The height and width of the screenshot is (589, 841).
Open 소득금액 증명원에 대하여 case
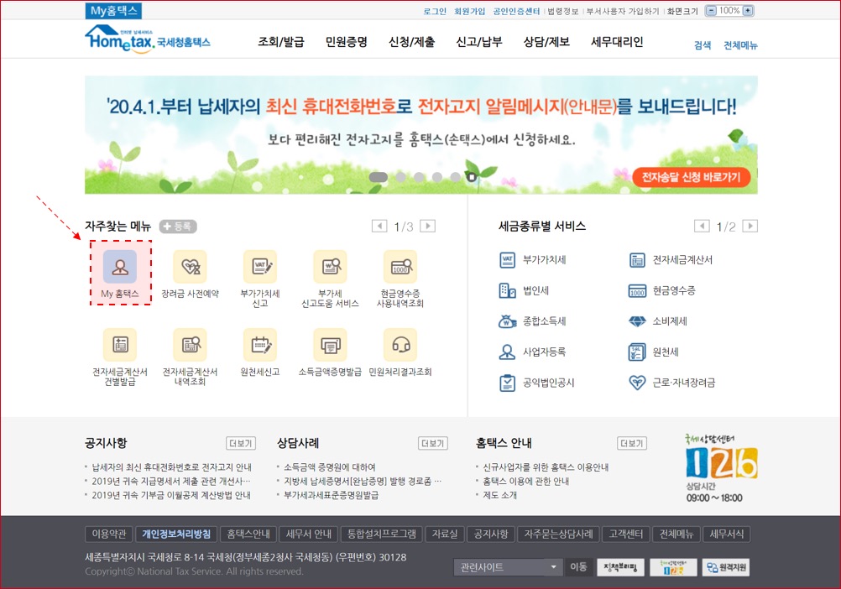[x=329, y=467]
